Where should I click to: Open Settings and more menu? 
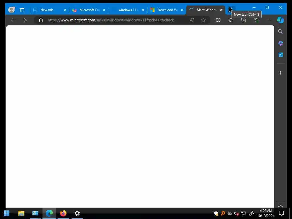tap(269, 20)
